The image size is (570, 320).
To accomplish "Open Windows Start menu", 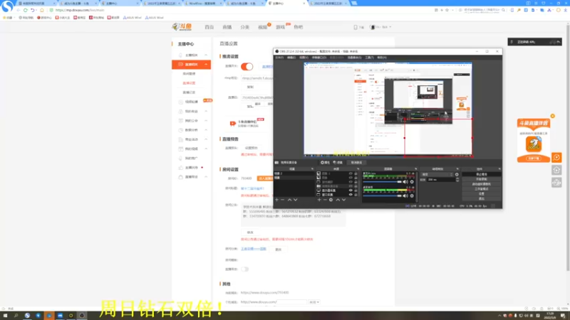I will [5, 316].
